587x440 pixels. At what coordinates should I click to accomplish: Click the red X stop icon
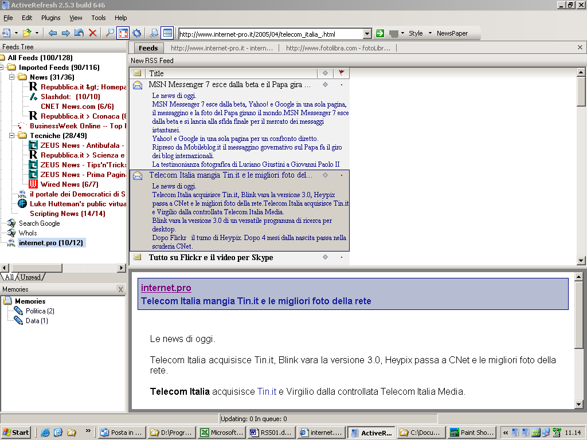[x=92, y=33]
